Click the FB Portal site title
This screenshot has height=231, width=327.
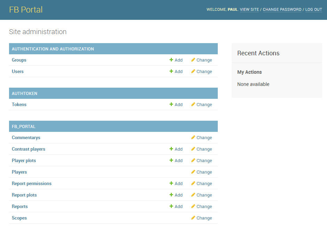[26, 10]
